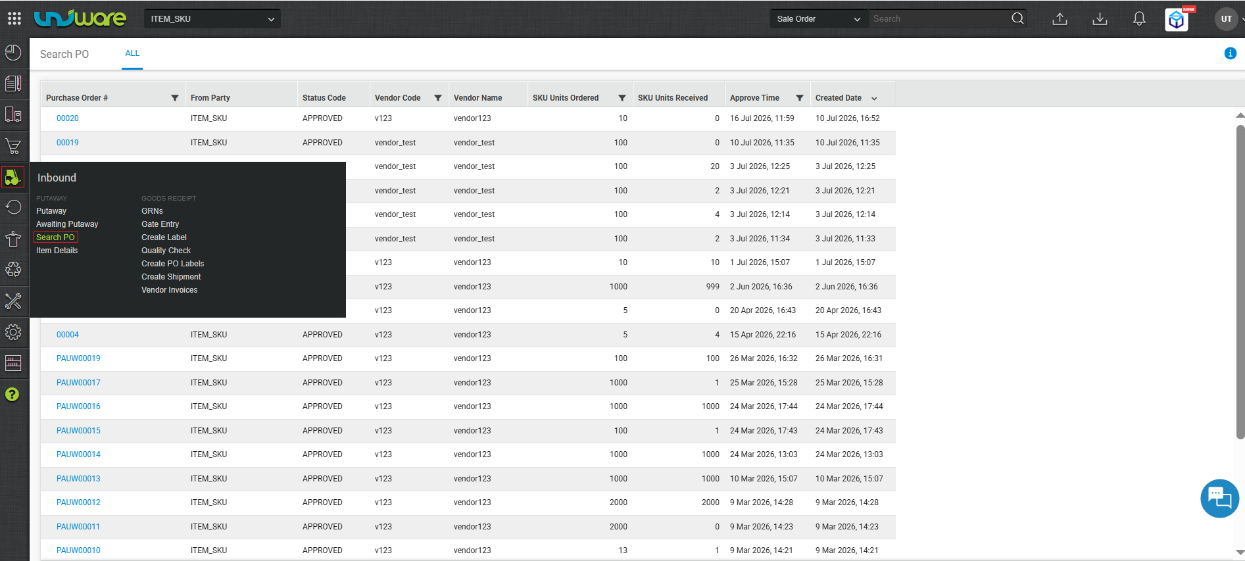The width and height of the screenshot is (1245, 561).
Task: Open the settings gear sidebar icon
Action: click(x=13, y=332)
